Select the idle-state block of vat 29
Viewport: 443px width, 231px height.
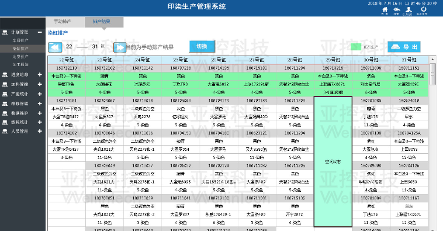click(333, 162)
